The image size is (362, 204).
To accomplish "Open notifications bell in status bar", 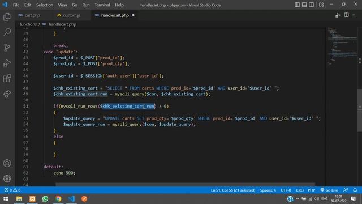I will (355, 190).
